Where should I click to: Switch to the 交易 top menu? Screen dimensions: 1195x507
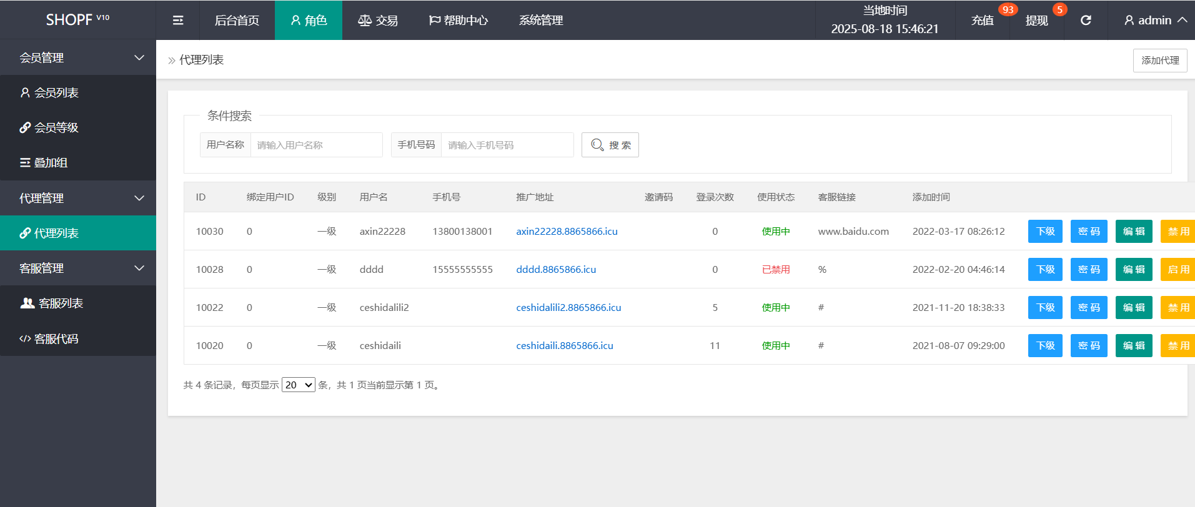[x=378, y=21]
